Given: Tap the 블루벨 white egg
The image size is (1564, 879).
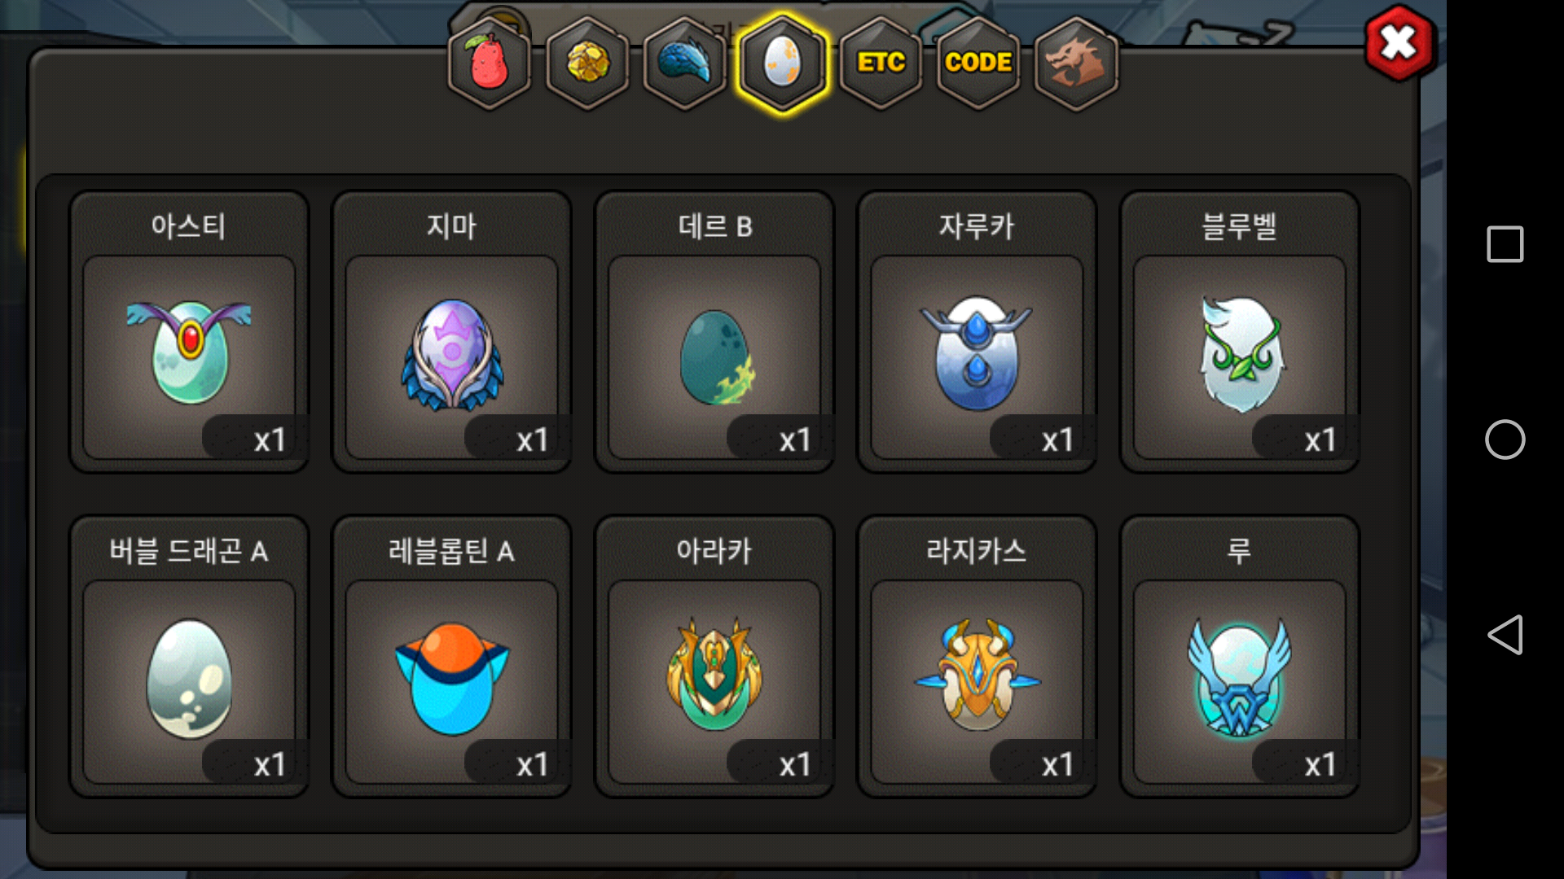Looking at the screenshot, I should pos(1240,331).
